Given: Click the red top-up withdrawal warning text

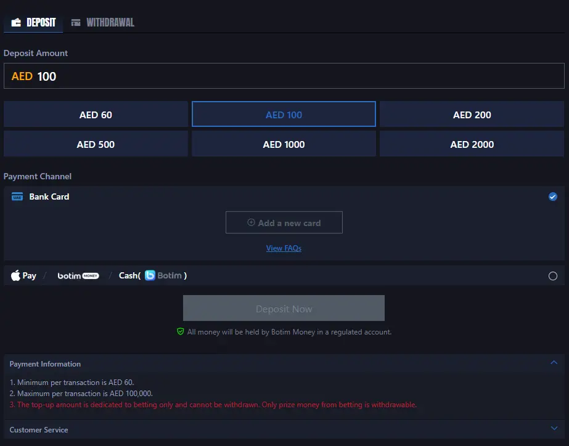Looking at the screenshot, I should click(x=213, y=405).
